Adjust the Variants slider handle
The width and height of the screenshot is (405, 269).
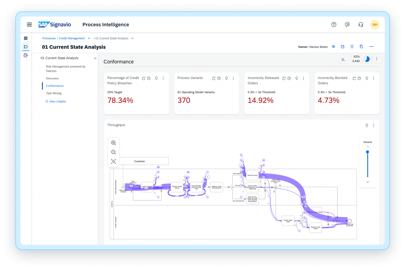pos(367,152)
